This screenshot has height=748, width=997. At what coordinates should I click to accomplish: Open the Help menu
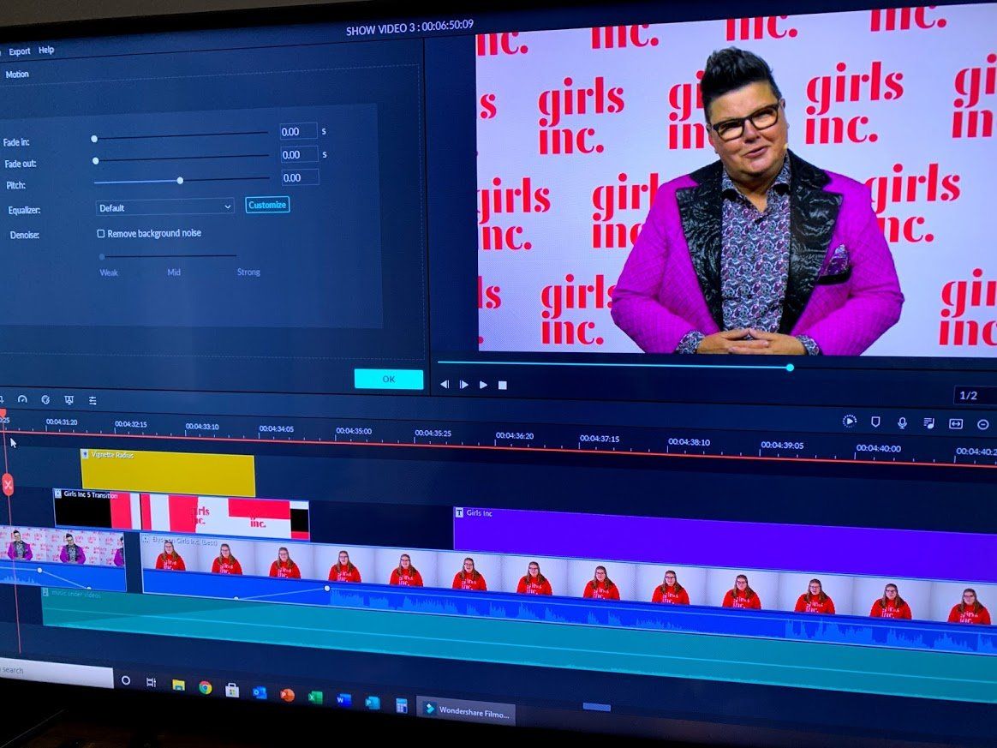46,50
